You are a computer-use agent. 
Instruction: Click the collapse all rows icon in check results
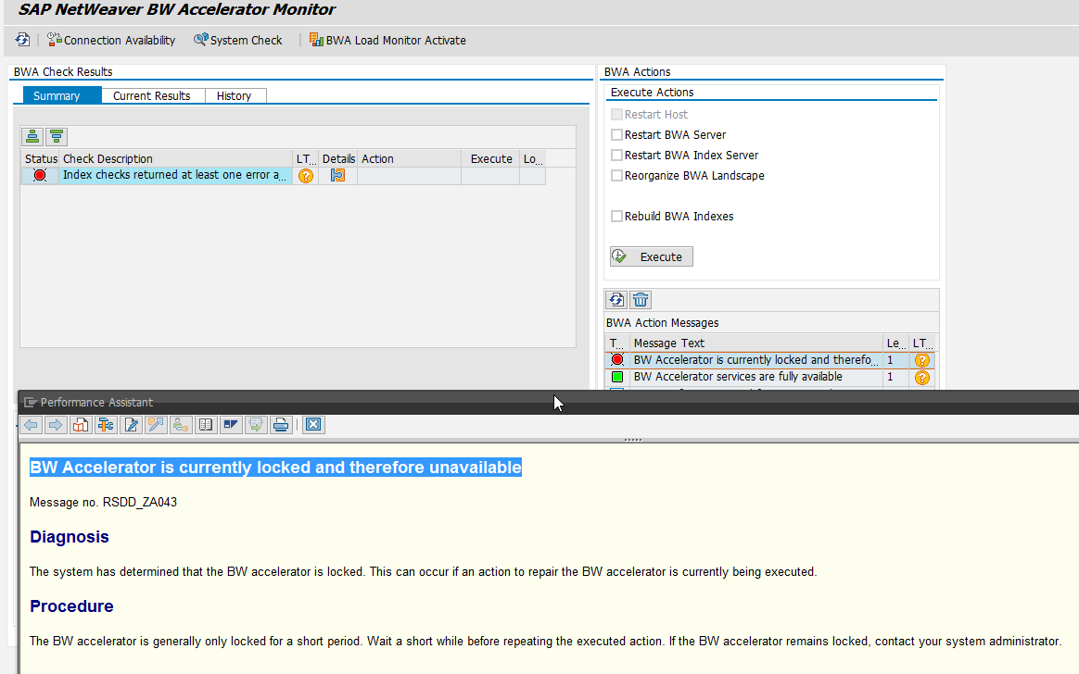click(x=57, y=136)
